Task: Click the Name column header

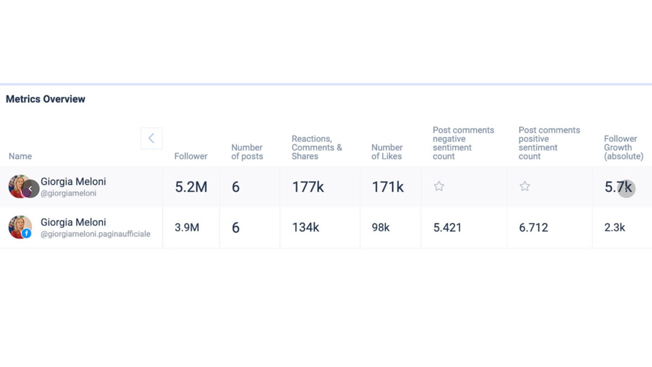Action: (20, 156)
